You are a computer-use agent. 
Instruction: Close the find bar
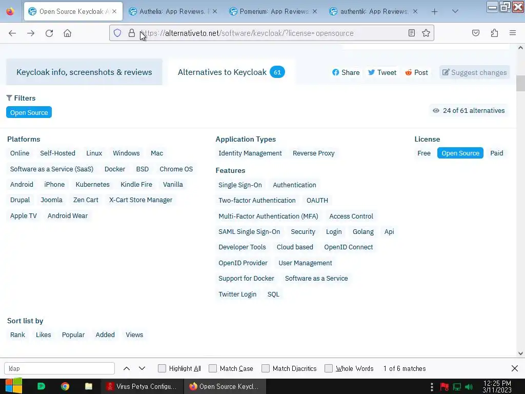(x=515, y=368)
